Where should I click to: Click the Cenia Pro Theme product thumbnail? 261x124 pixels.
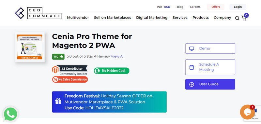(30, 47)
